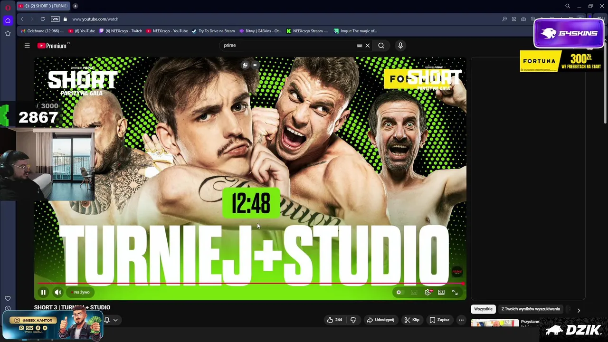Click the magnifier icon in the address bar
Image resolution: width=608 pixels, height=342 pixels.
point(504,19)
